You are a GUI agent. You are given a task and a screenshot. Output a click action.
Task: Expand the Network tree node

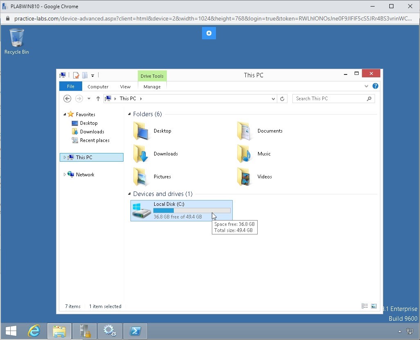pyautogui.click(x=65, y=174)
